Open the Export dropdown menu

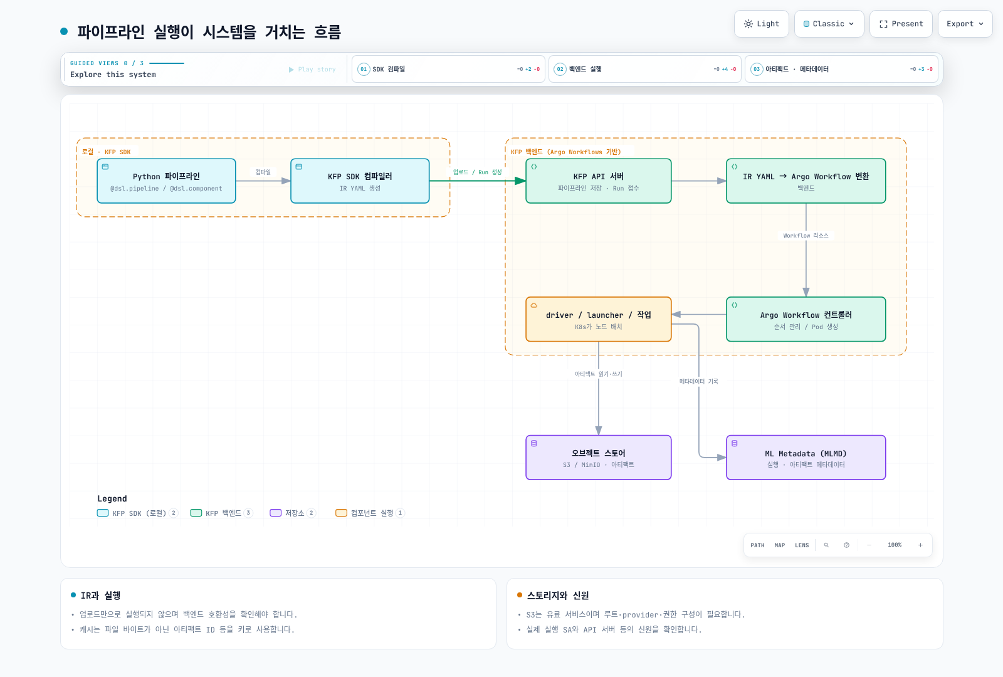coord(965,24)
